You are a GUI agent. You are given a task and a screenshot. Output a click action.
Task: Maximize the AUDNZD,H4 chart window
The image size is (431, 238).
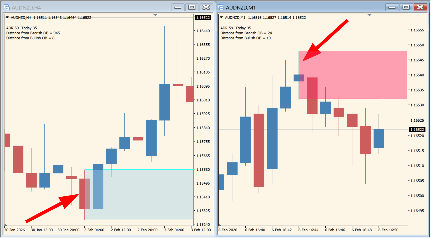pyautogui.click(x=192, y=7)
